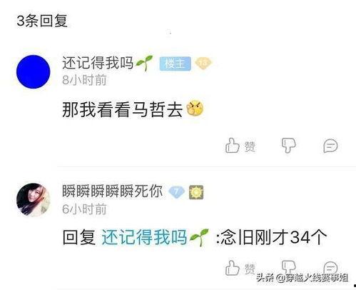
Task: Click the angry emoji in the first reply
Action: pos(195,109)
